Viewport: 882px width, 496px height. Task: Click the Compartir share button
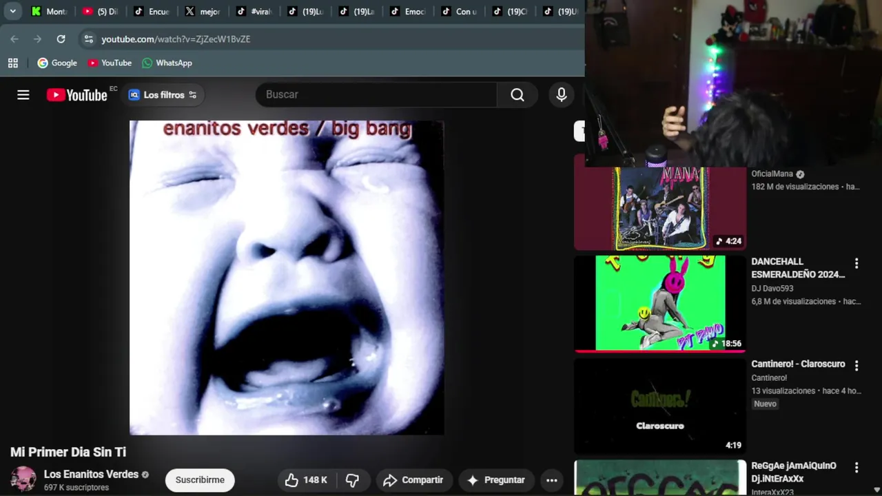(x=413, y=480)
